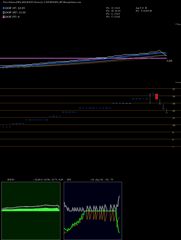
Task: Select the 'DOW MT: 11.88' legend label
Action: coord(15,12)
